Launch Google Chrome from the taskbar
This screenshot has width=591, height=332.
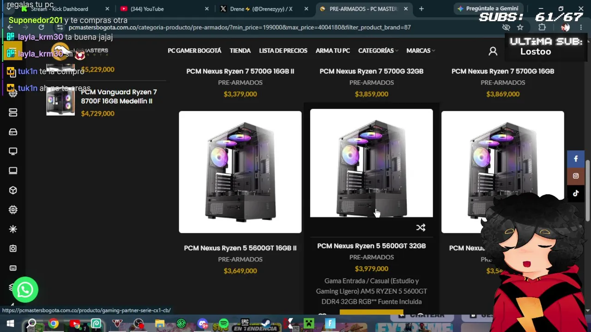(54, 324)
